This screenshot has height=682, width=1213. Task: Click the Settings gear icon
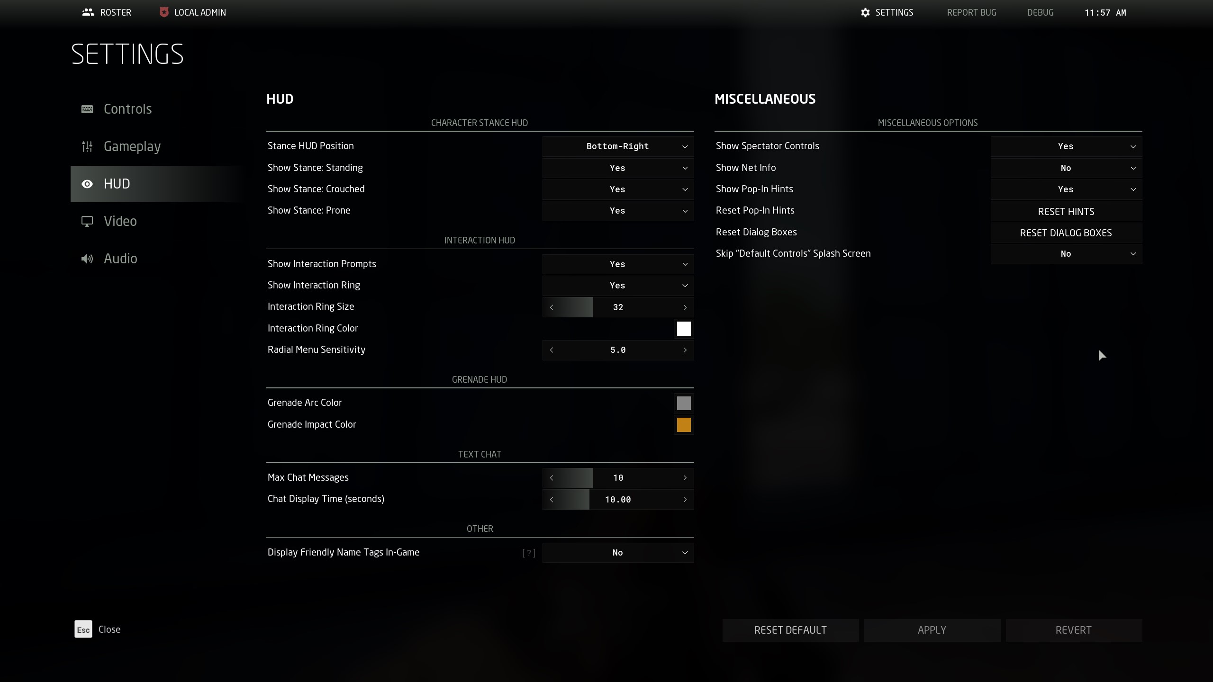click(x=865, y=13)
